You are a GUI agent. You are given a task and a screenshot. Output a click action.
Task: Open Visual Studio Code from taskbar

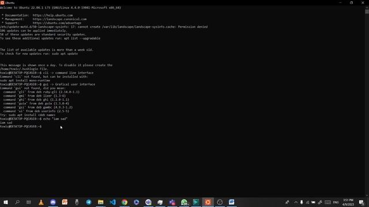[x=113, y=202]
